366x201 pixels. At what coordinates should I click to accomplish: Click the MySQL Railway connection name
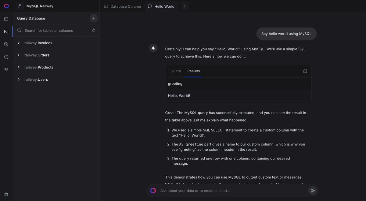click(x=40, y=6)
